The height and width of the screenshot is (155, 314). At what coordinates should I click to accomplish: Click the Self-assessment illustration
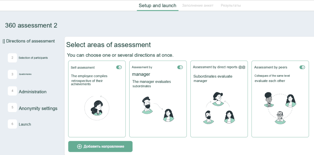coord(97,108)
